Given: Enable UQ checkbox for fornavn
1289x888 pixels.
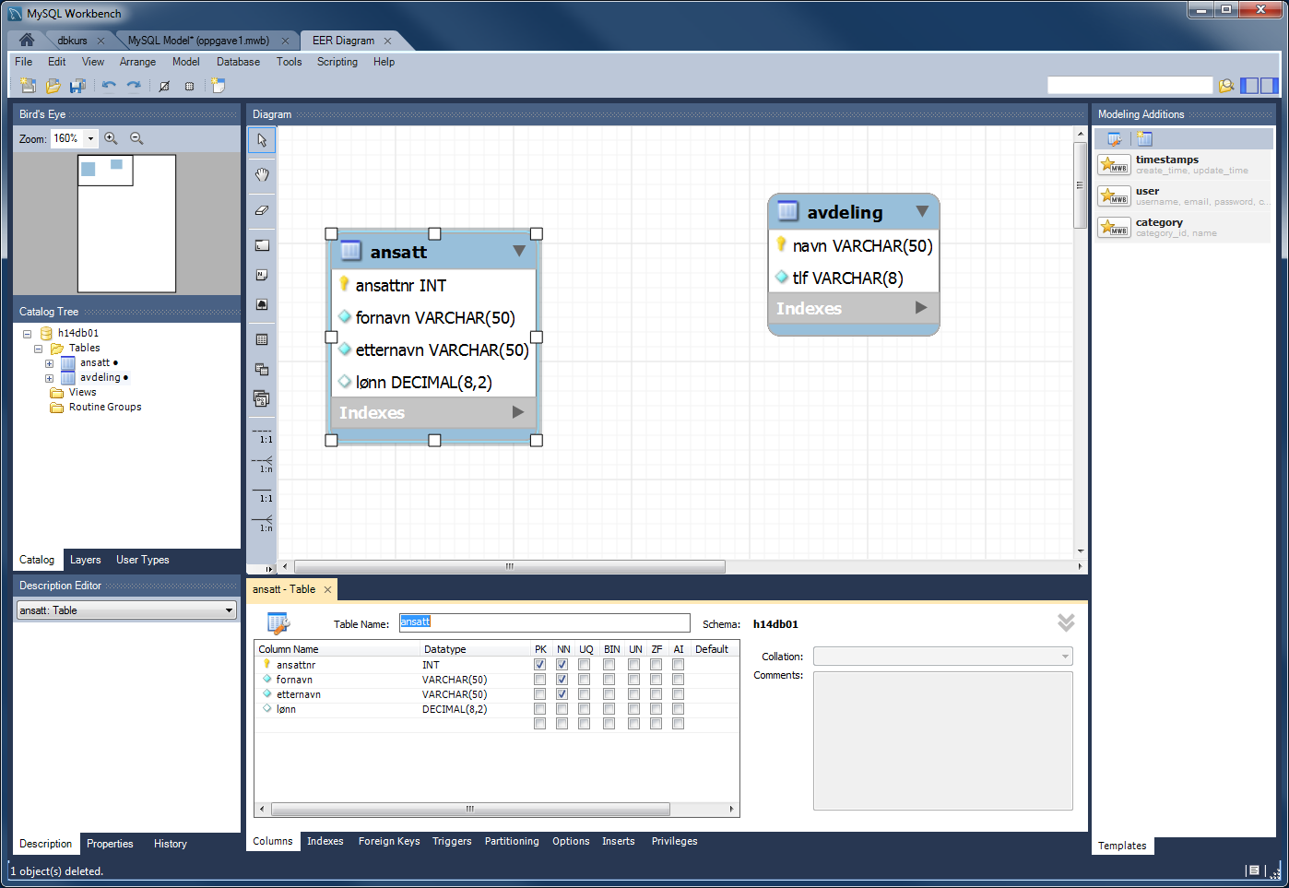Looking at the screenshot, I should coord(584,680).
